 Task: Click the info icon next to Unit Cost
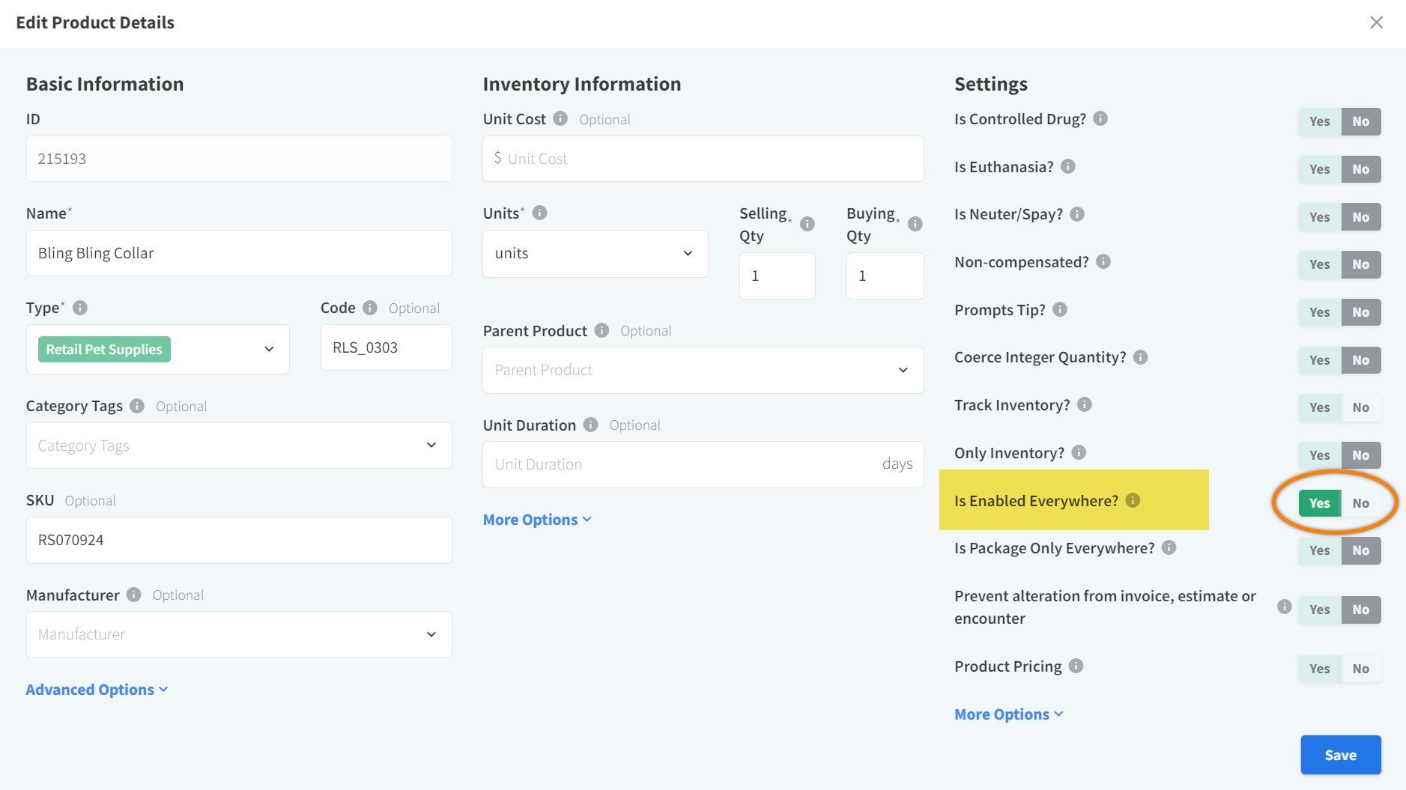point(560,119)
